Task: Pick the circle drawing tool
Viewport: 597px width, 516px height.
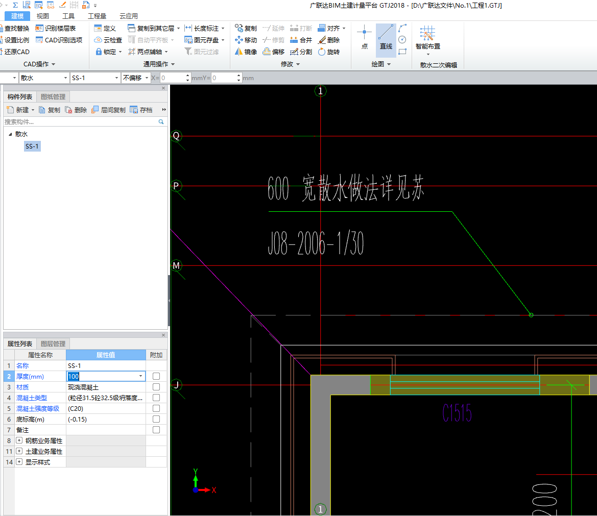Action: (x=402, y=40)
